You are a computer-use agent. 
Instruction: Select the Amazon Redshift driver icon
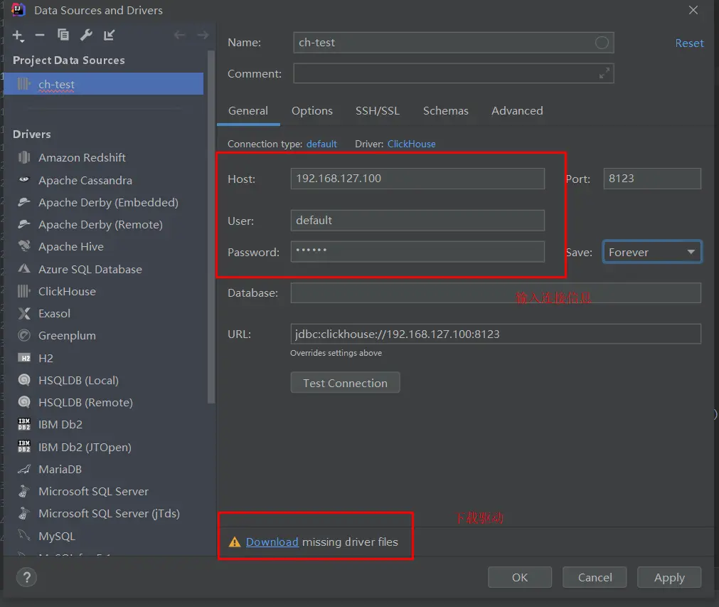[x=24, y=157]
